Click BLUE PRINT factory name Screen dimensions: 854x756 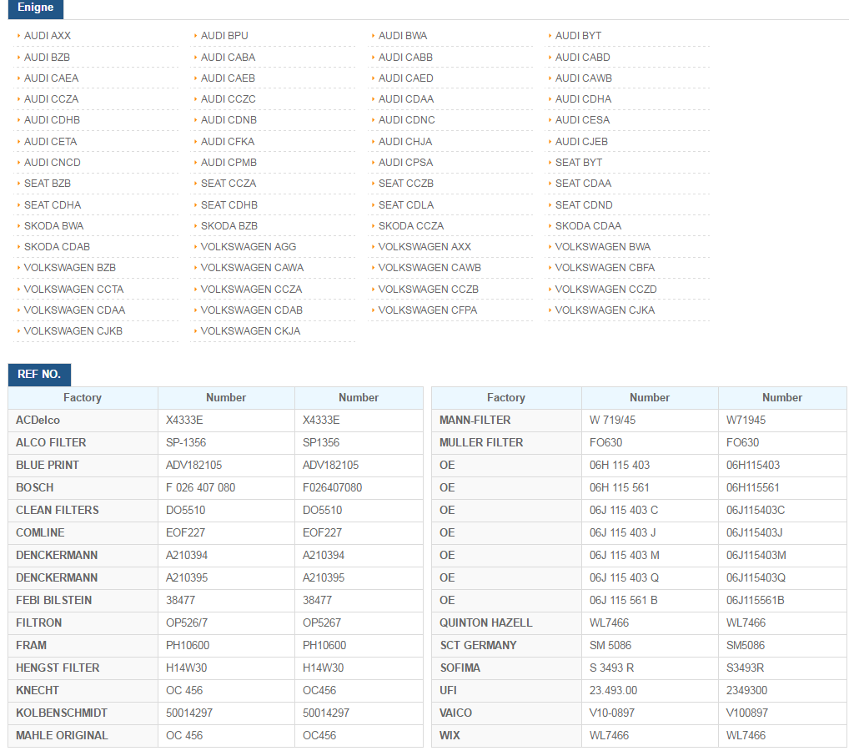[x=48, y=465]
